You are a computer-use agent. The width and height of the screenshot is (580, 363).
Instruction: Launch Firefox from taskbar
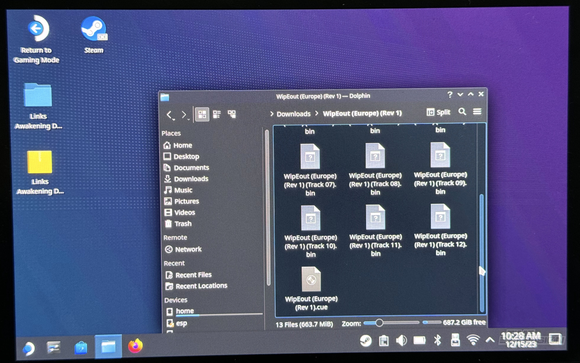135,346
